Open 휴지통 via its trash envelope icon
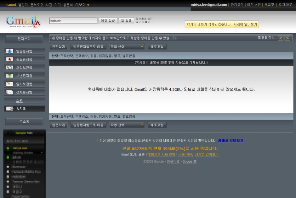Viewport: 296px width, 198px height. point(10,109)
